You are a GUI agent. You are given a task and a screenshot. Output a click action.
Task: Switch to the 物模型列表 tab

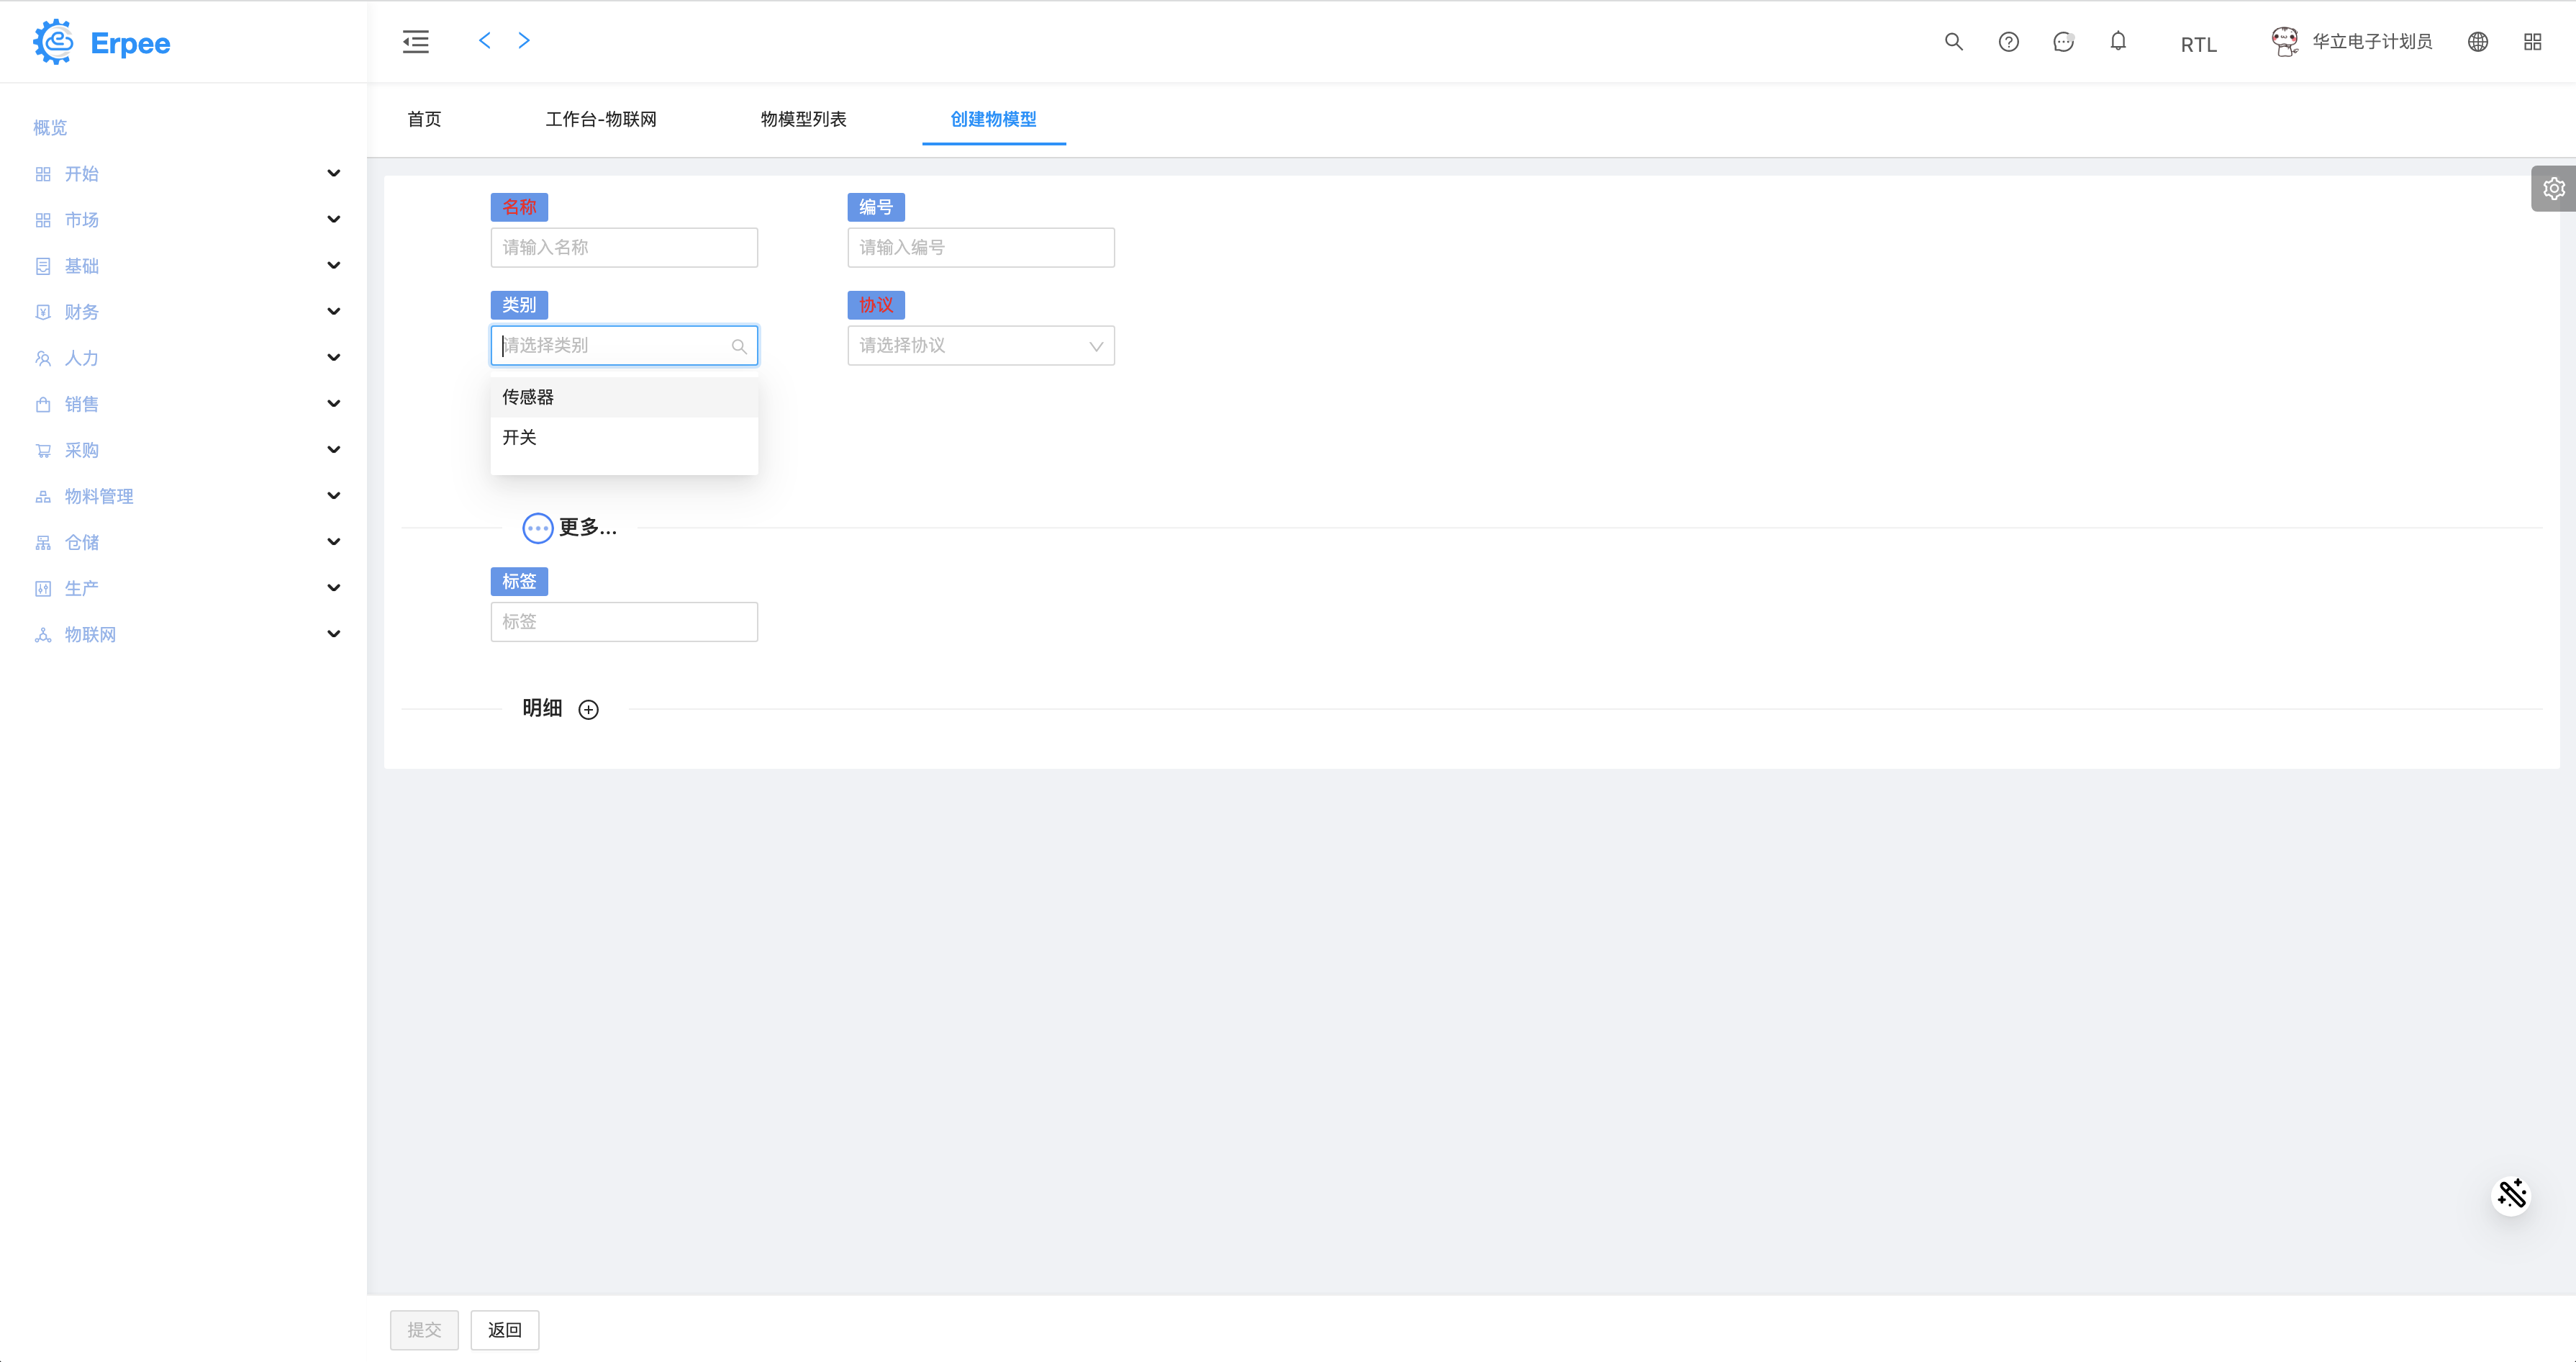point(803,119)
